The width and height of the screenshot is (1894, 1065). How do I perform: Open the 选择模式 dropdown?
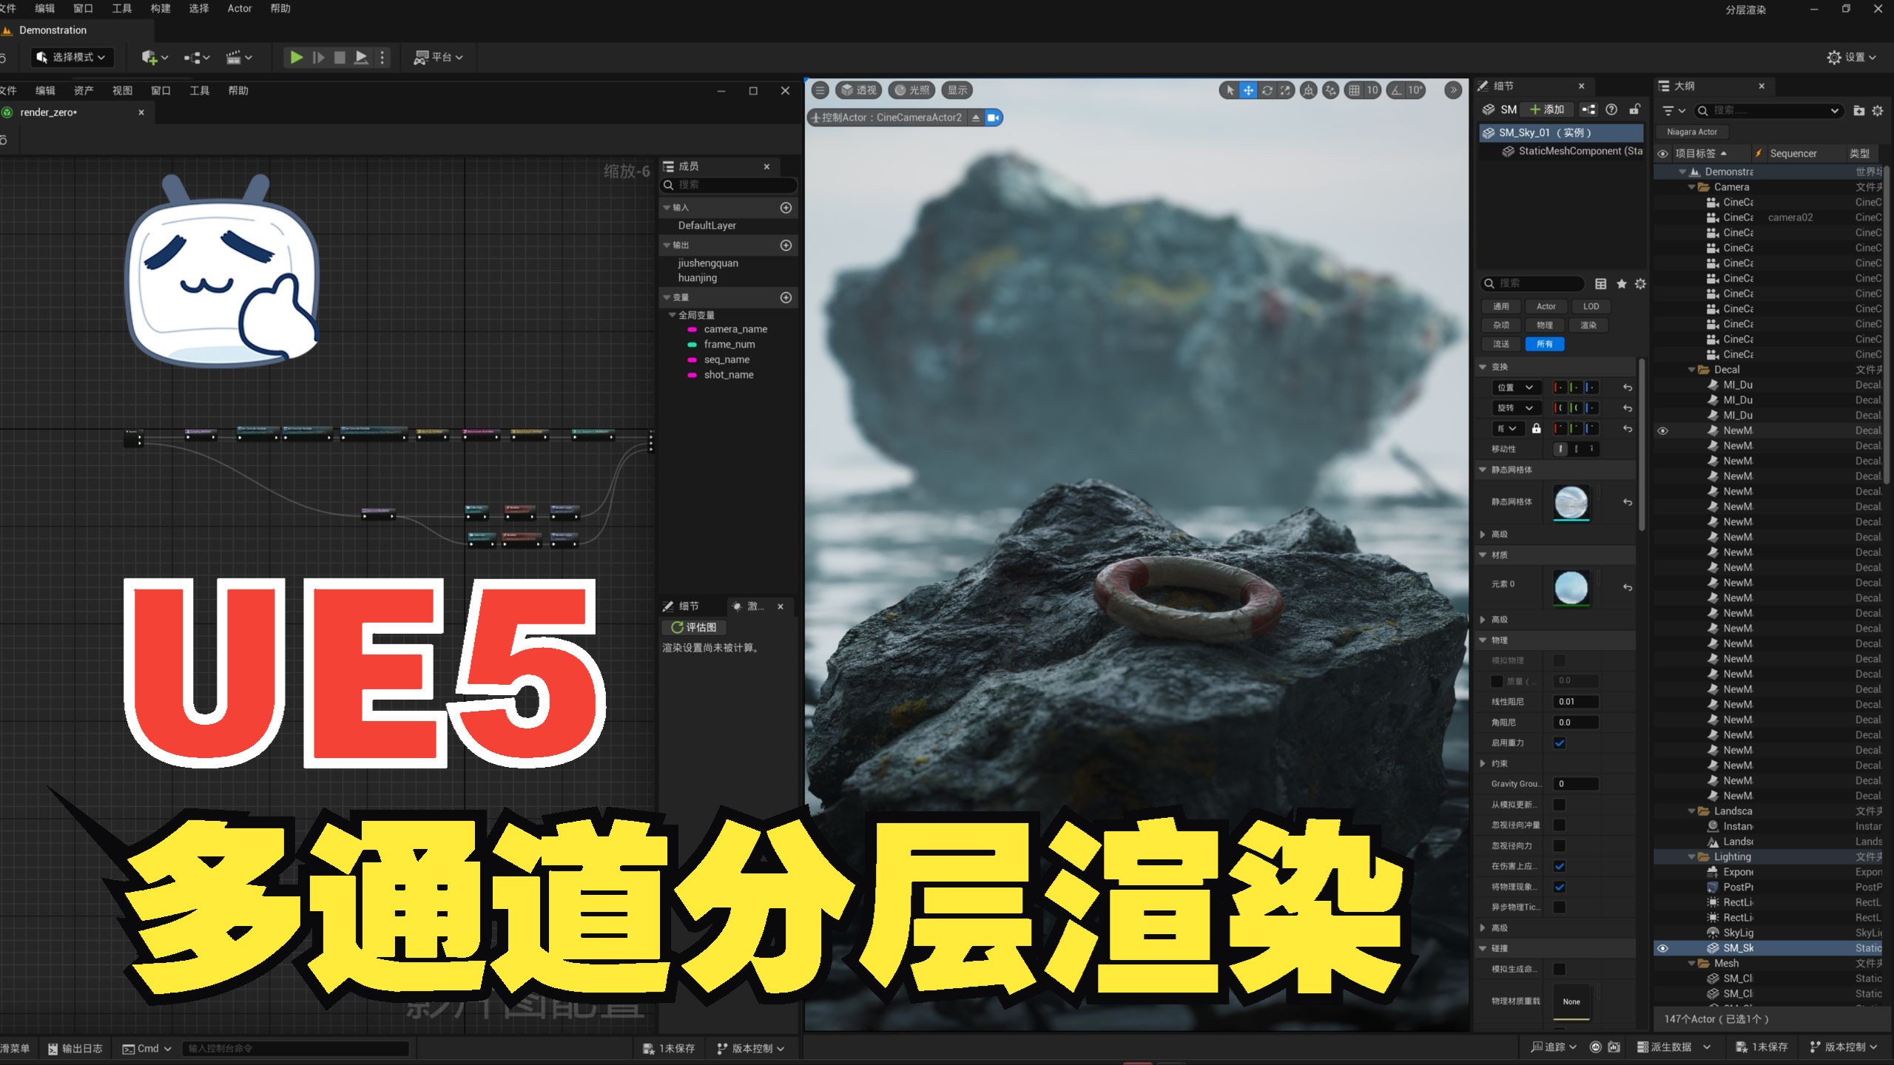pos(72,57)
